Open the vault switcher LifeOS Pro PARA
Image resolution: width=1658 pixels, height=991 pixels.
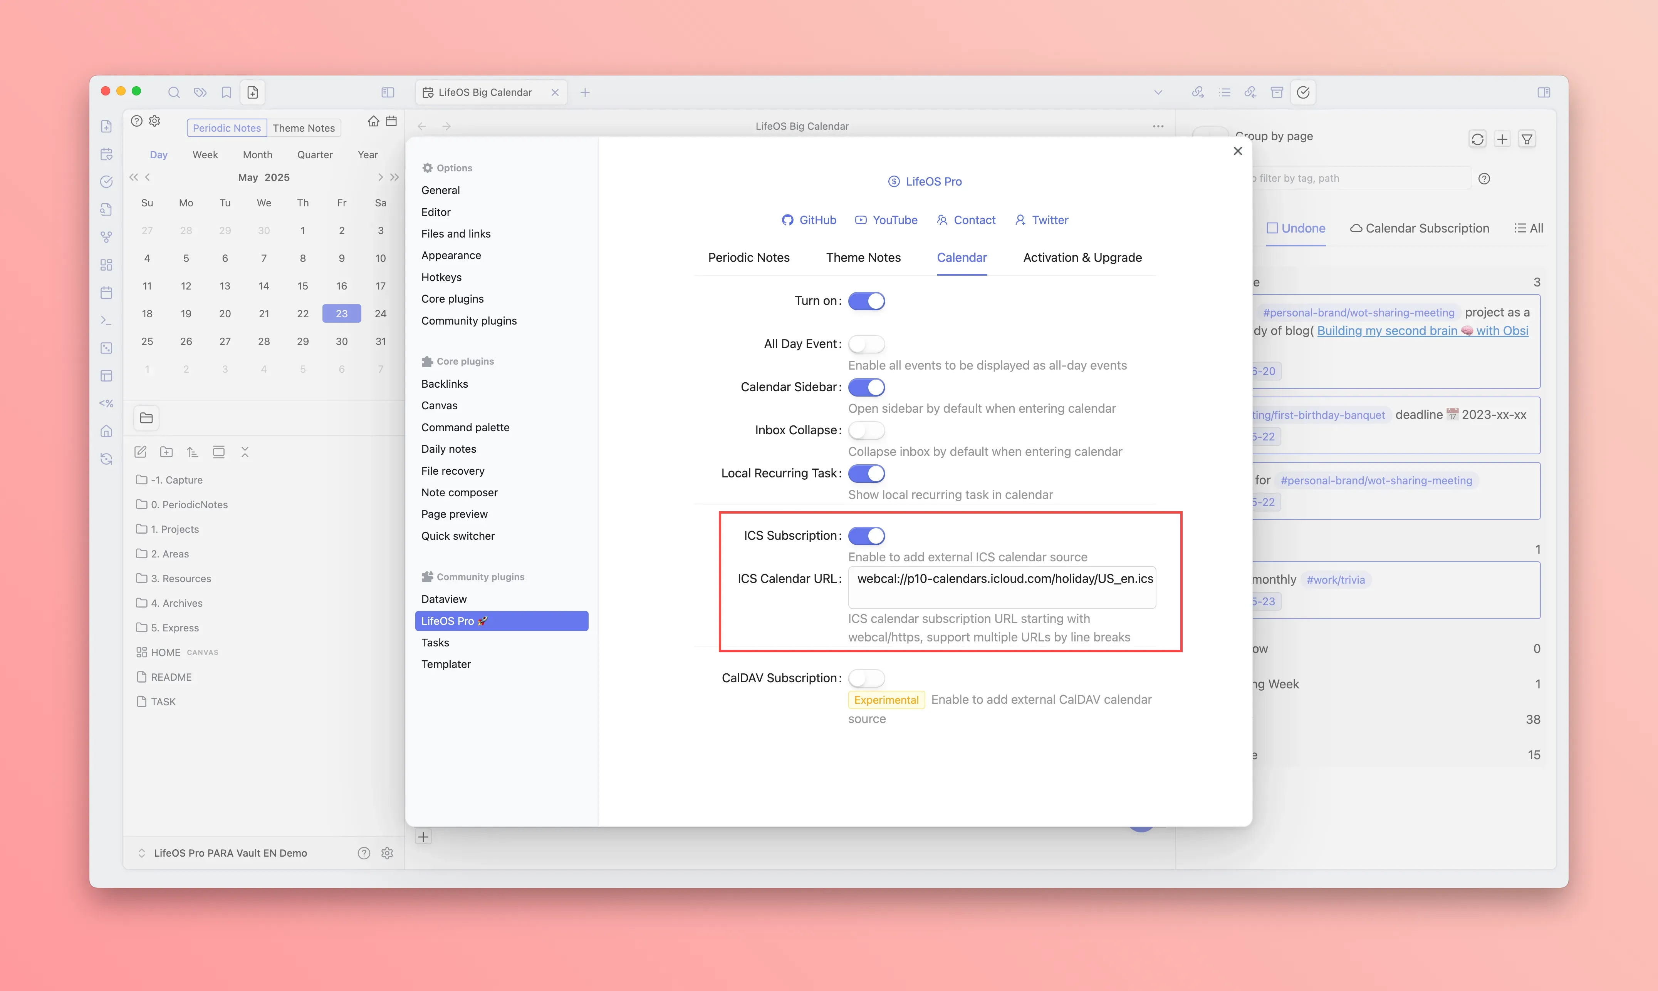pos(230,853)
